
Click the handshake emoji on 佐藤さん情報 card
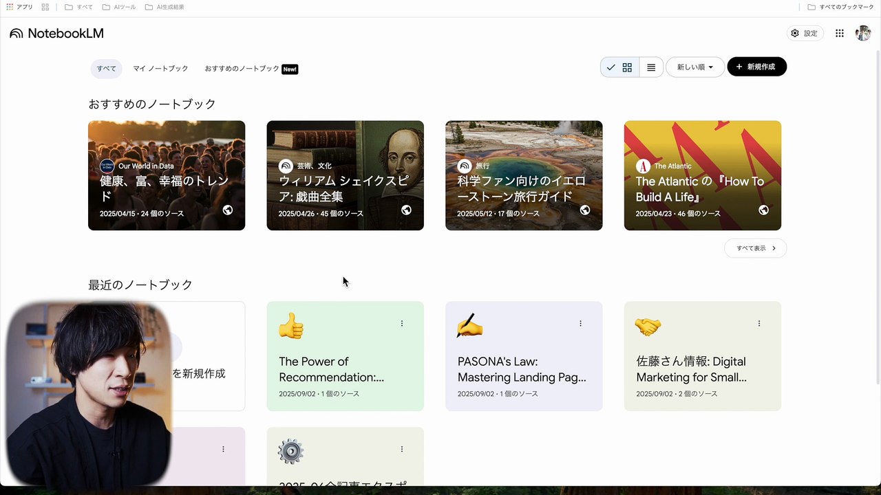(648, 327)
